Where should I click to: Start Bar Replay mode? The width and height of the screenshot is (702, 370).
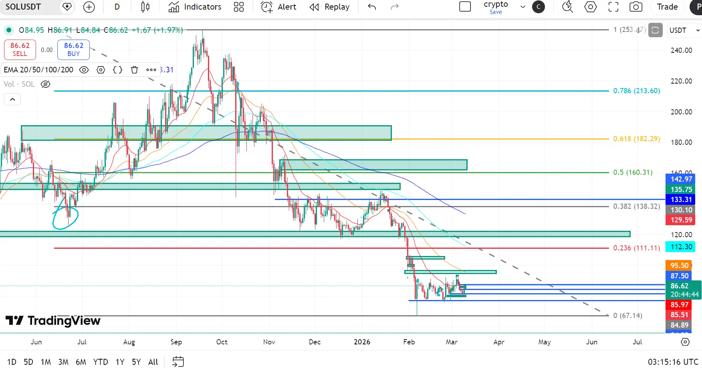tap(329, 7)
